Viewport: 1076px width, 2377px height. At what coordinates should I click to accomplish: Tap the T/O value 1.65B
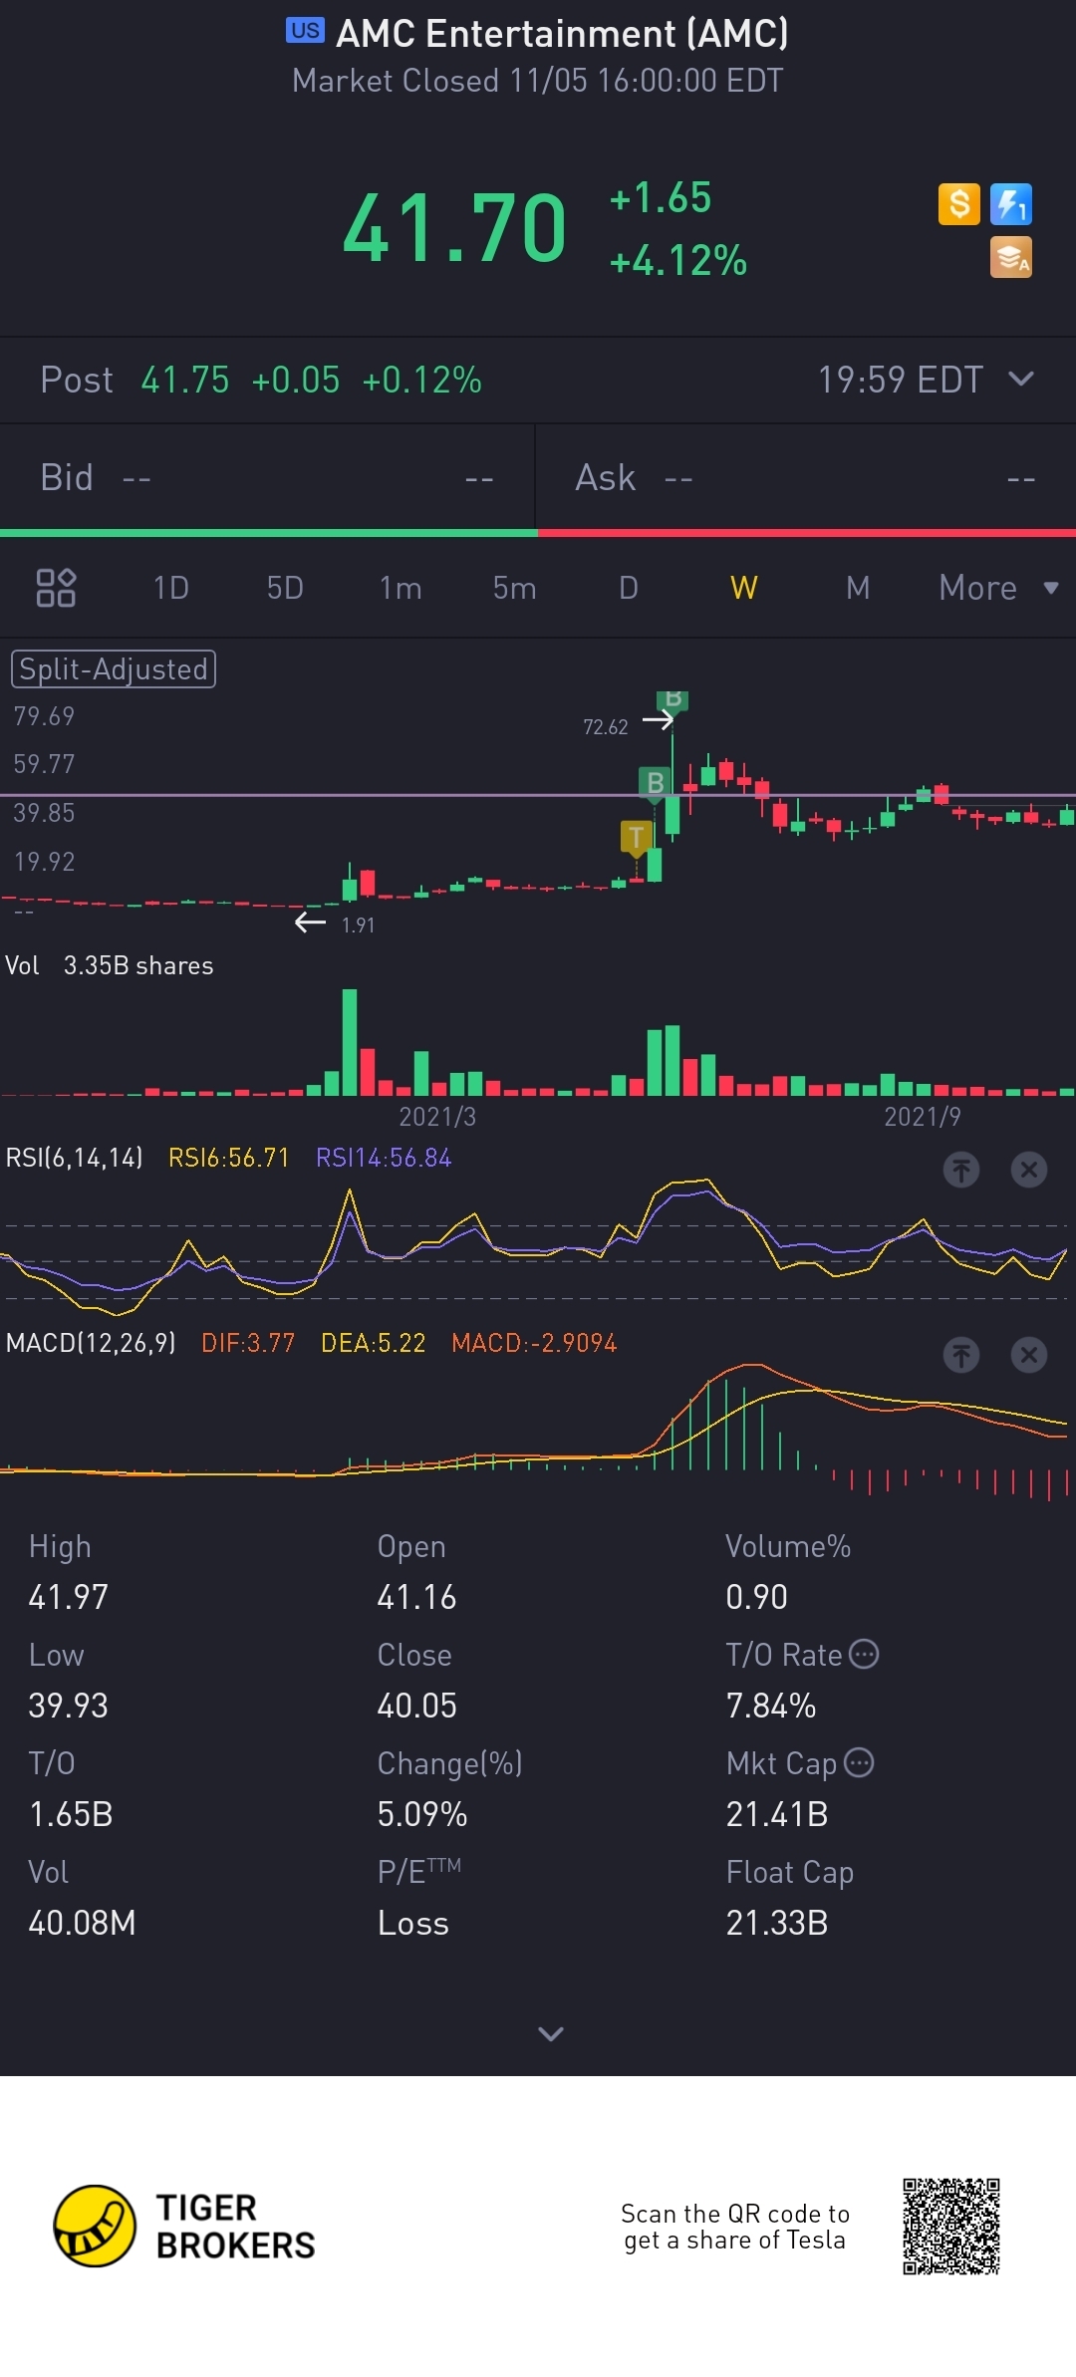coord(71,1814)
